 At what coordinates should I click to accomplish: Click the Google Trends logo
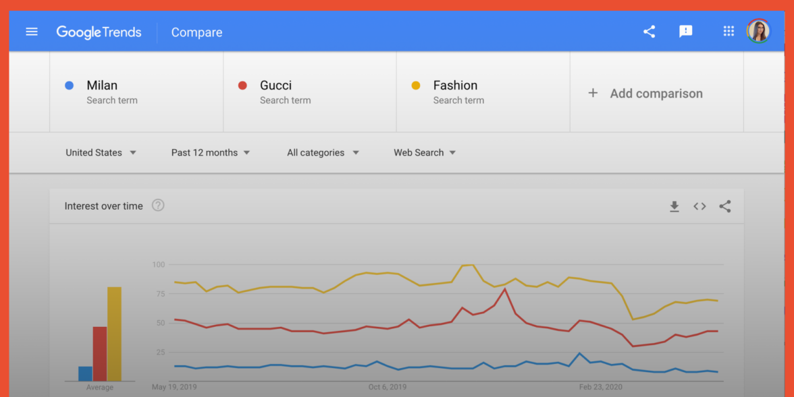click(x=99, y=32)
